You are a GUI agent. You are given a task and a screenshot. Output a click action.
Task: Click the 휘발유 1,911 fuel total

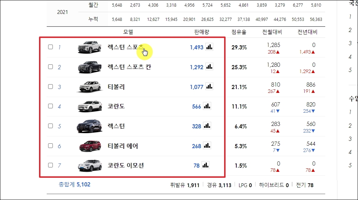185,185
